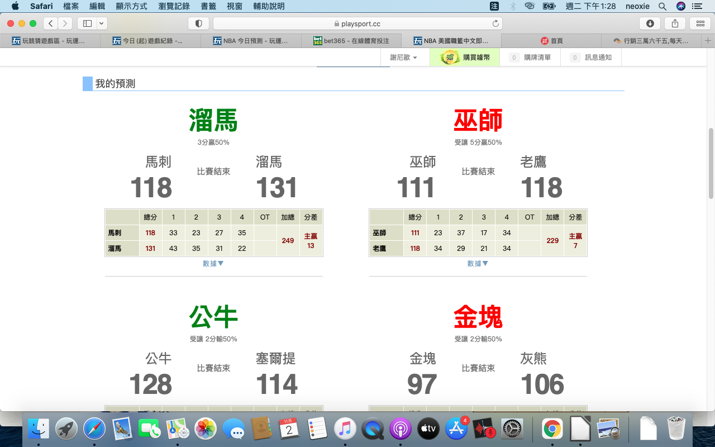Reload the playsport.cc page
Viewport: 715px width, 447px height.
(x=495, y=23)
